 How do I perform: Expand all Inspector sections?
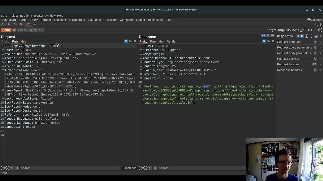click(x=307, y=36)
